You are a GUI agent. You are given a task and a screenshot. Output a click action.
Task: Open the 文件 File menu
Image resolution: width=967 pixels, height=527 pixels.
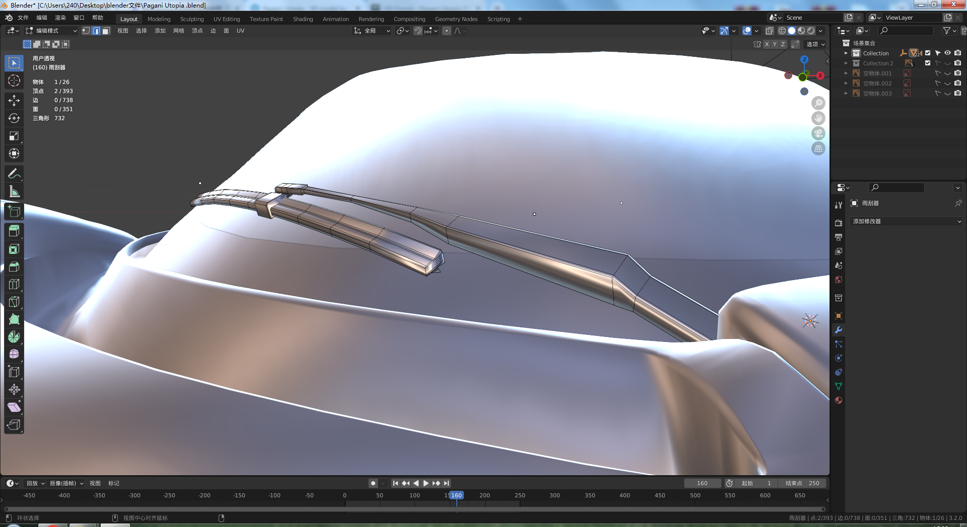[x=23, y=18]
